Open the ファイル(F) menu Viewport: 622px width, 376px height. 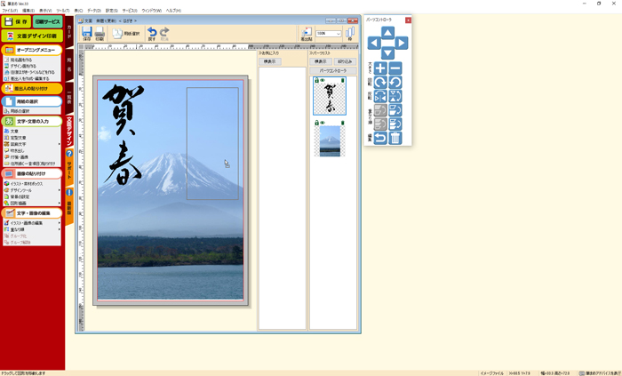9,11
